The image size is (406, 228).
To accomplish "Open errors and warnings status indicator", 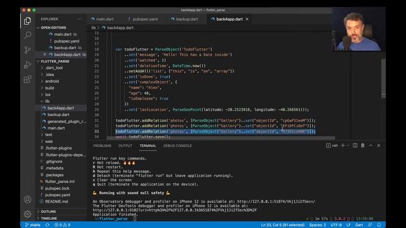I will 62,225.
